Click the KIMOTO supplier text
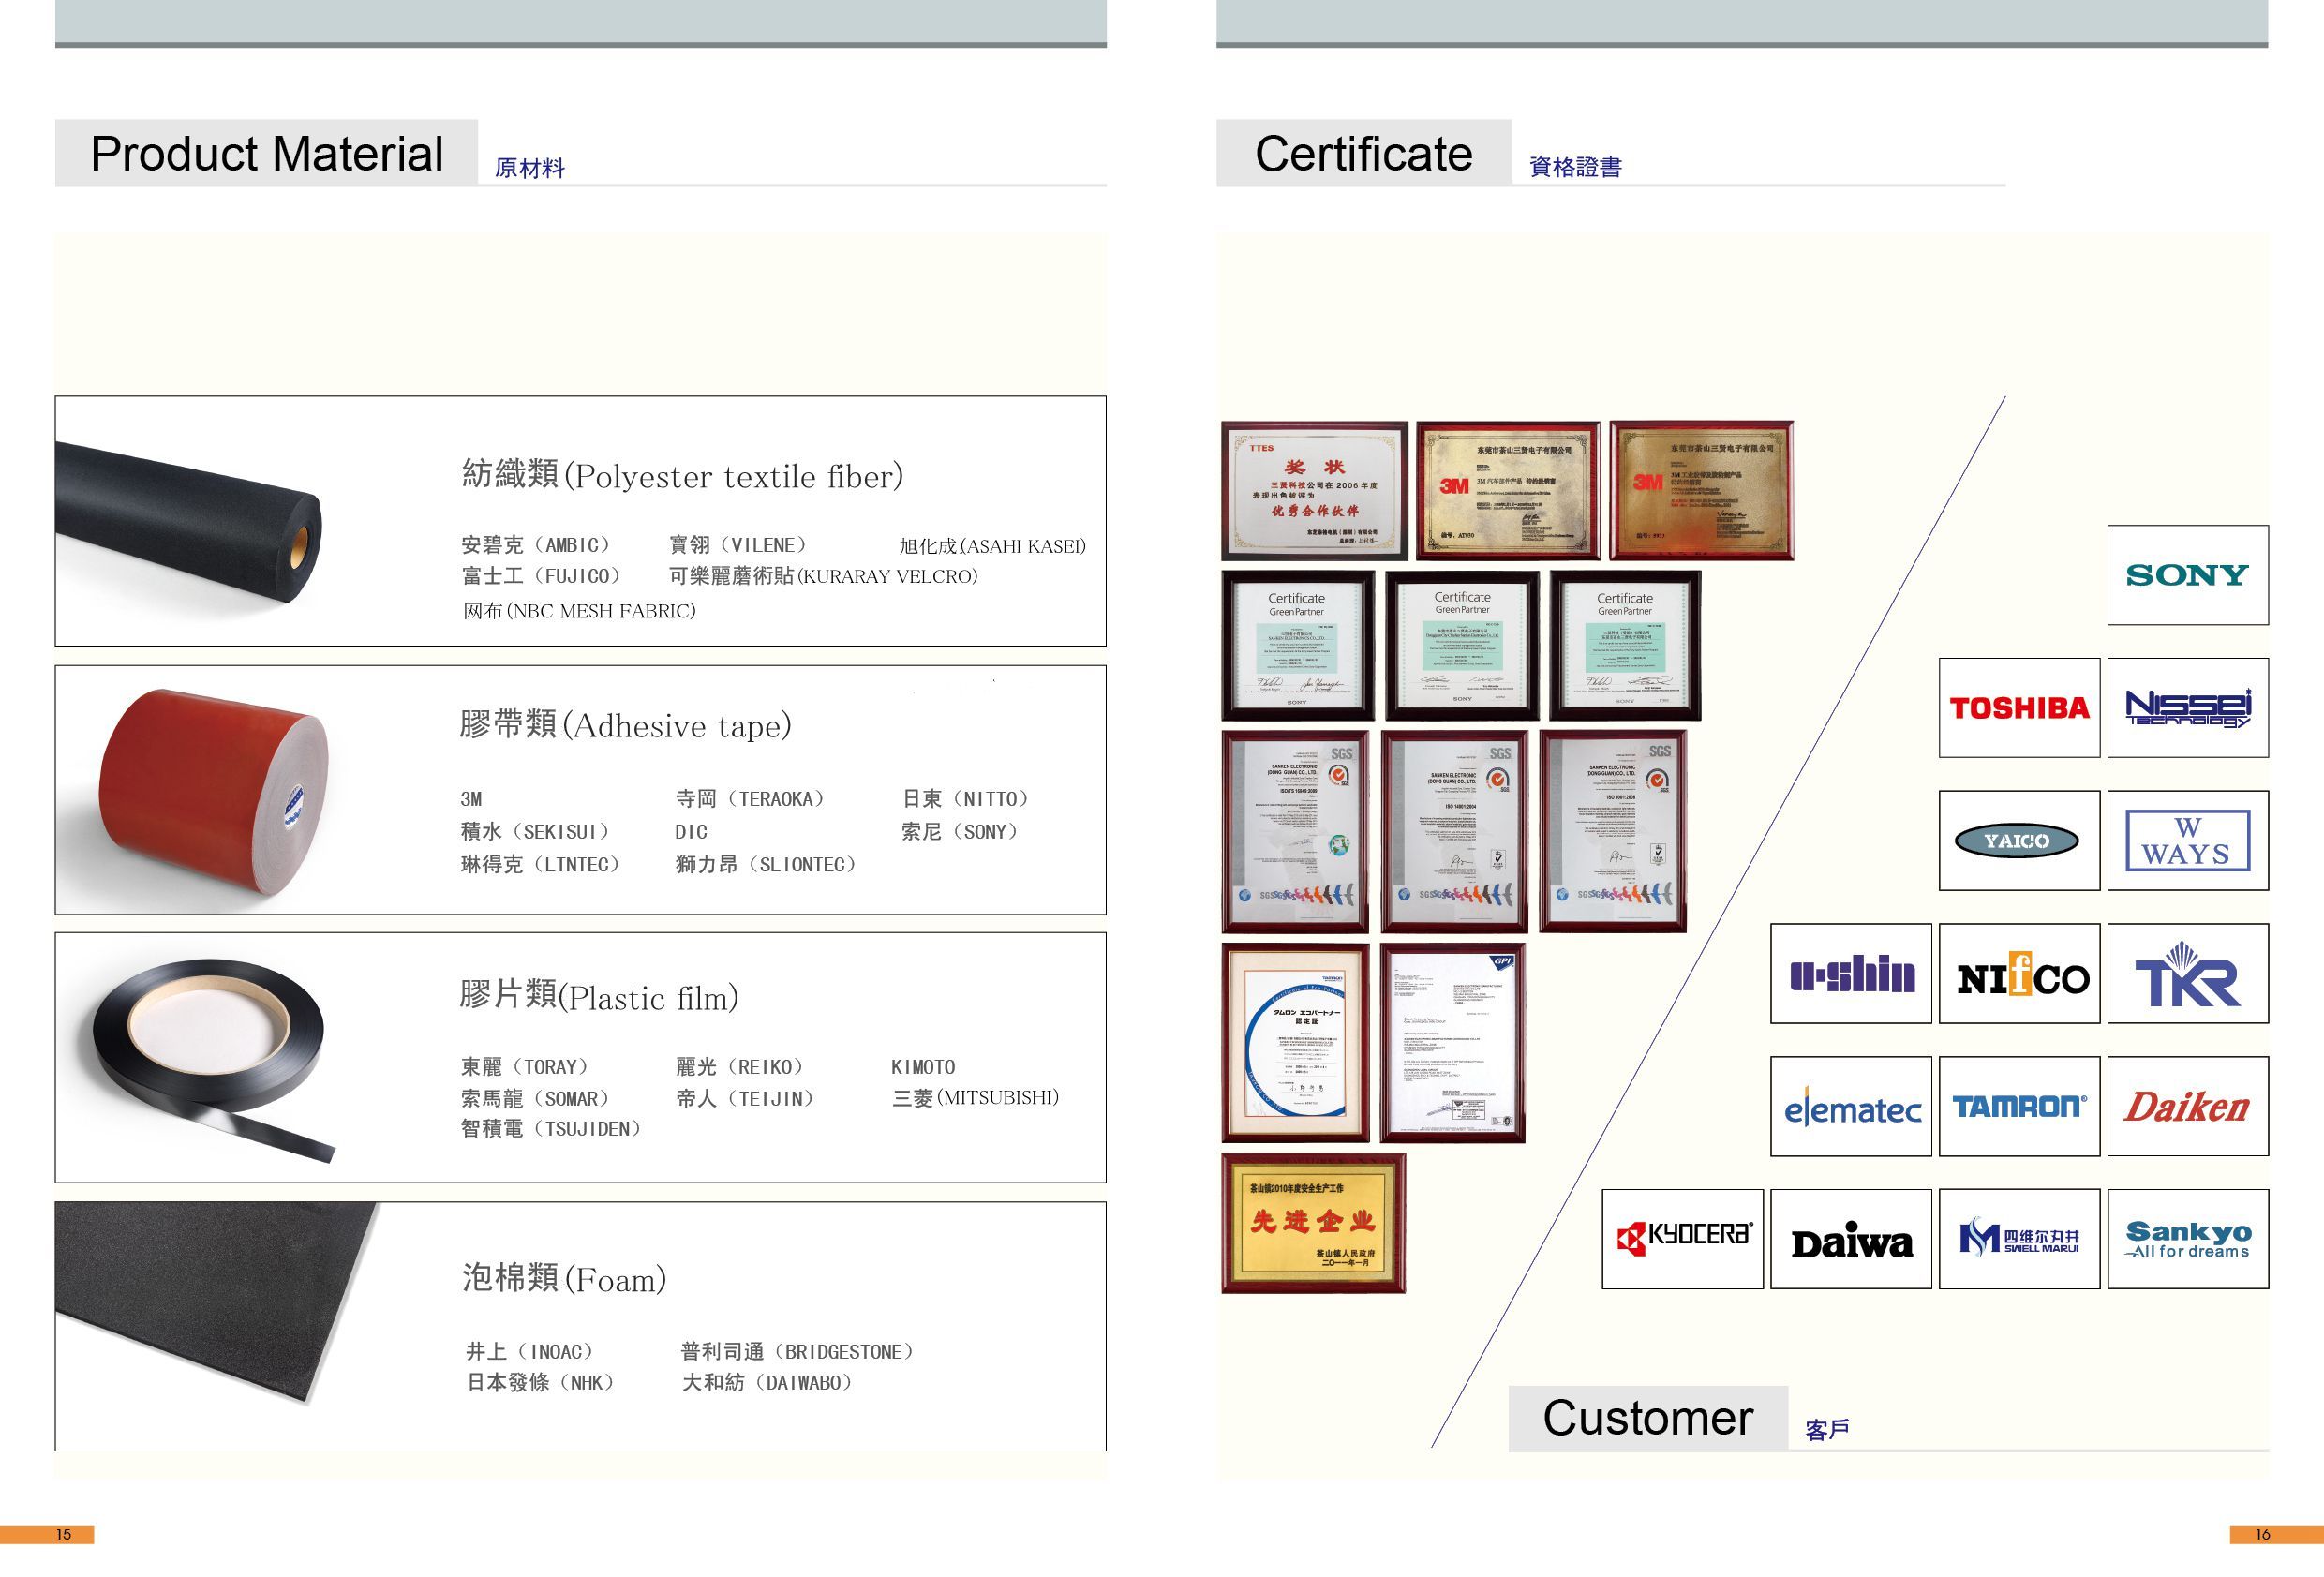 click(923, 1067)
